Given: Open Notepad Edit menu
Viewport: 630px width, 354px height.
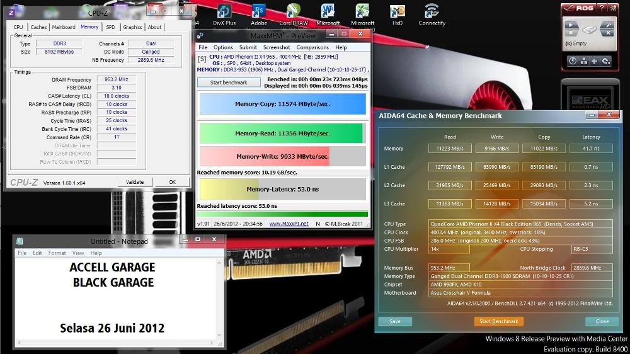Looking at the screenshot, I should coord(37,253).
